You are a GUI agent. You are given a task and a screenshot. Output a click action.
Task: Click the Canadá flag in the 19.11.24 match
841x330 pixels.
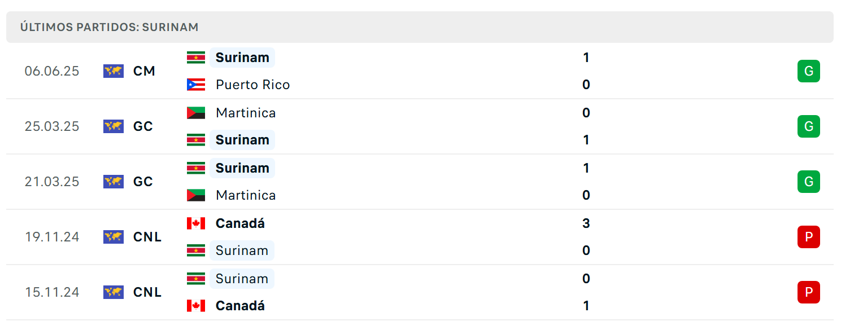click(196, 223)
